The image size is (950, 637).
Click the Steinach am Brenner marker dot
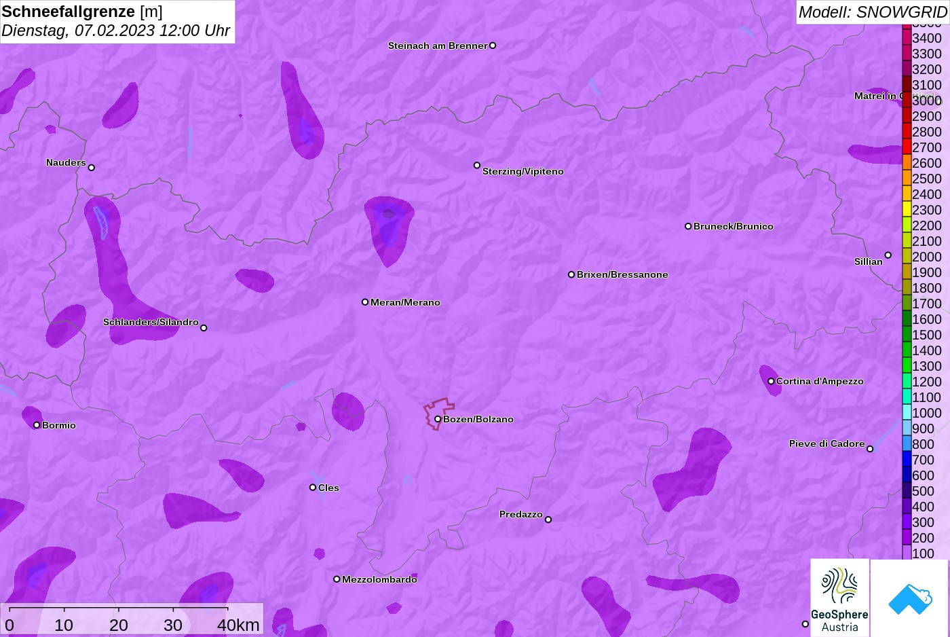tap(493, 45)
